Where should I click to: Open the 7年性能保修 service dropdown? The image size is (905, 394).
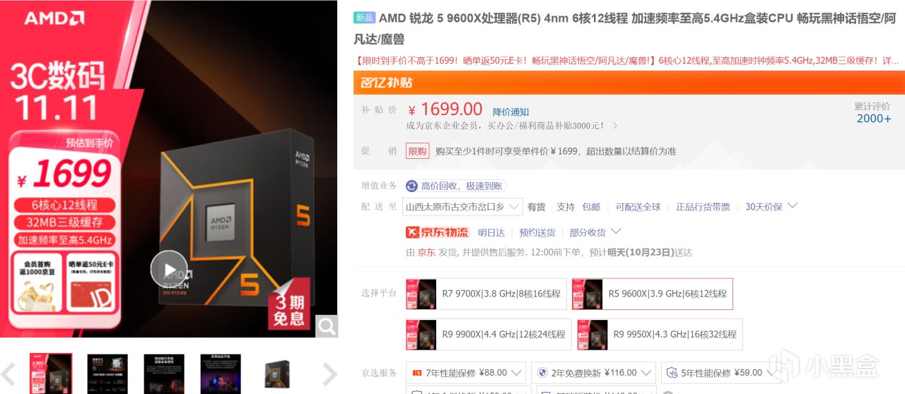click(x=466, y=373)
